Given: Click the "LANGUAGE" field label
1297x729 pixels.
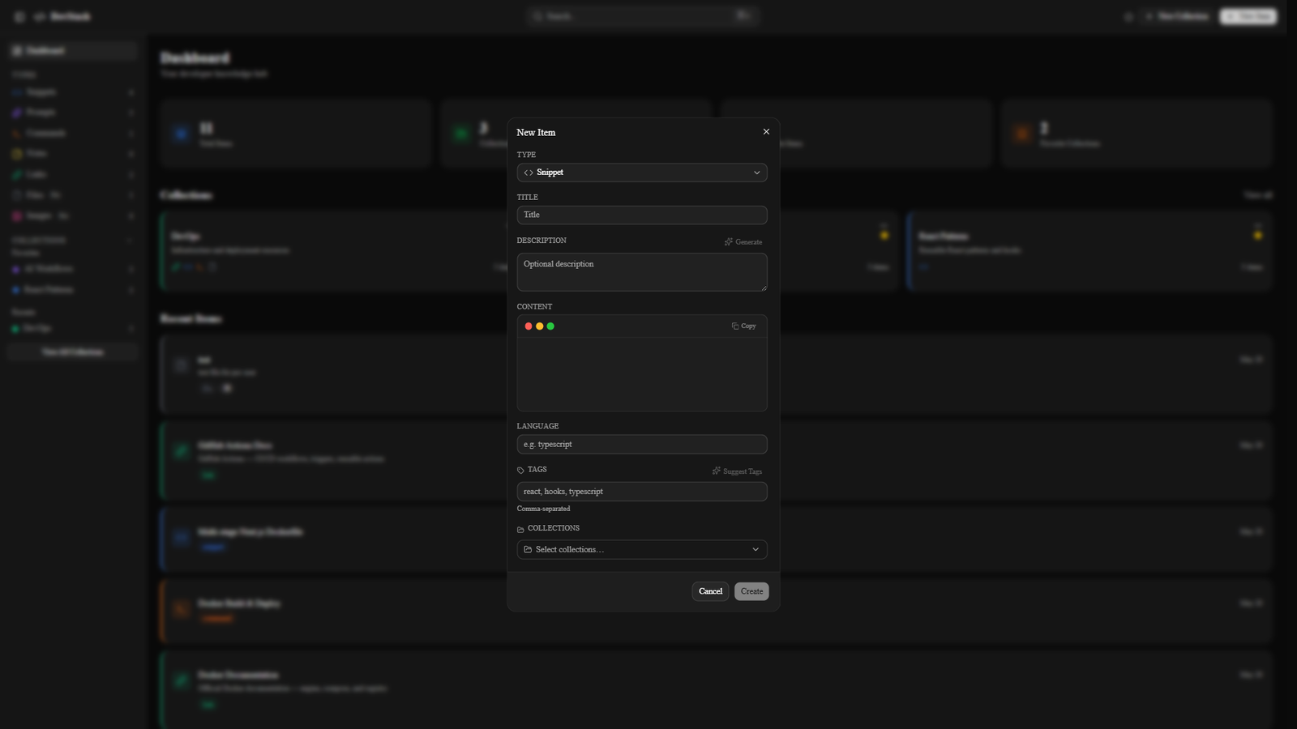Looking at the screenshot, I should 537,426.
